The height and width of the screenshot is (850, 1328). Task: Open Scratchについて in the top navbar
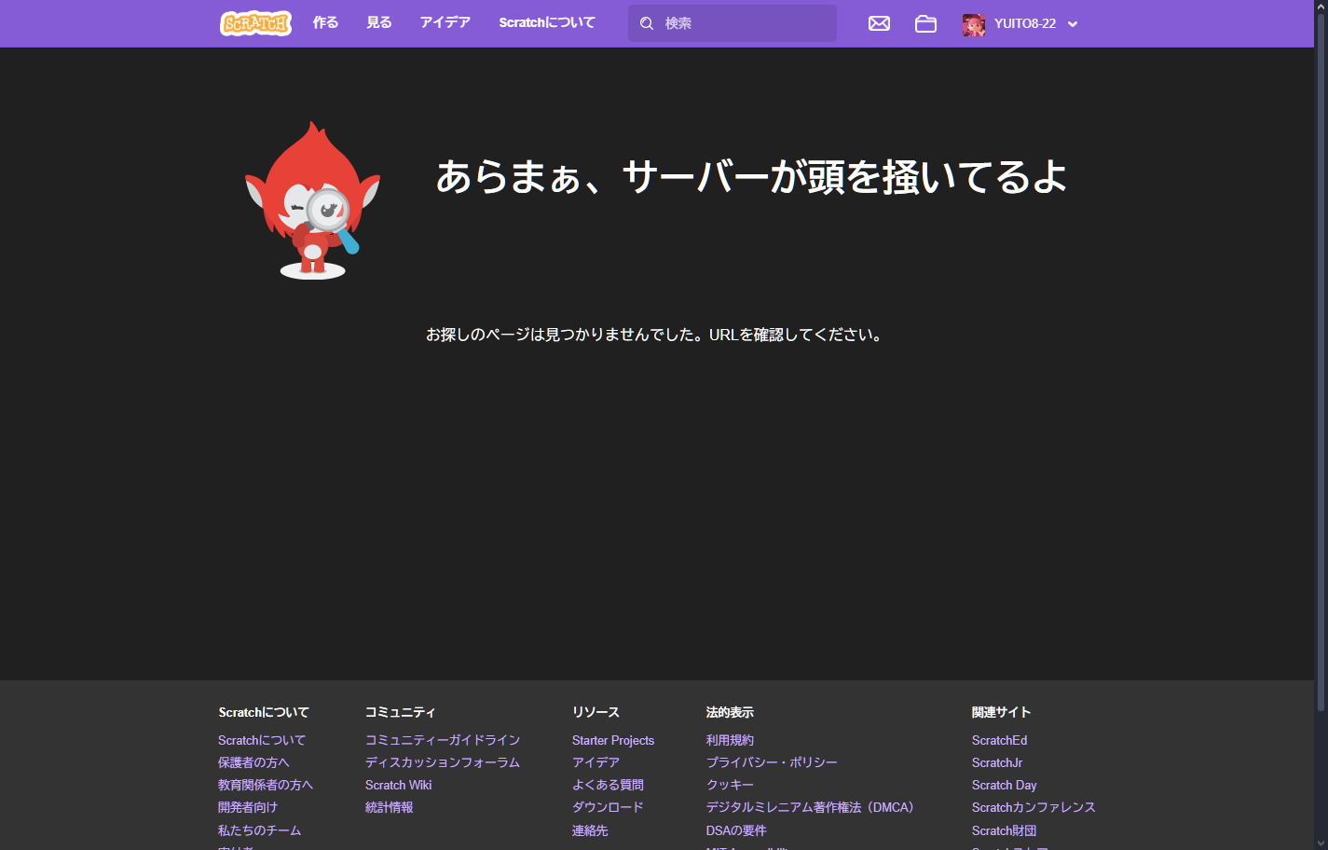(547, 22)
